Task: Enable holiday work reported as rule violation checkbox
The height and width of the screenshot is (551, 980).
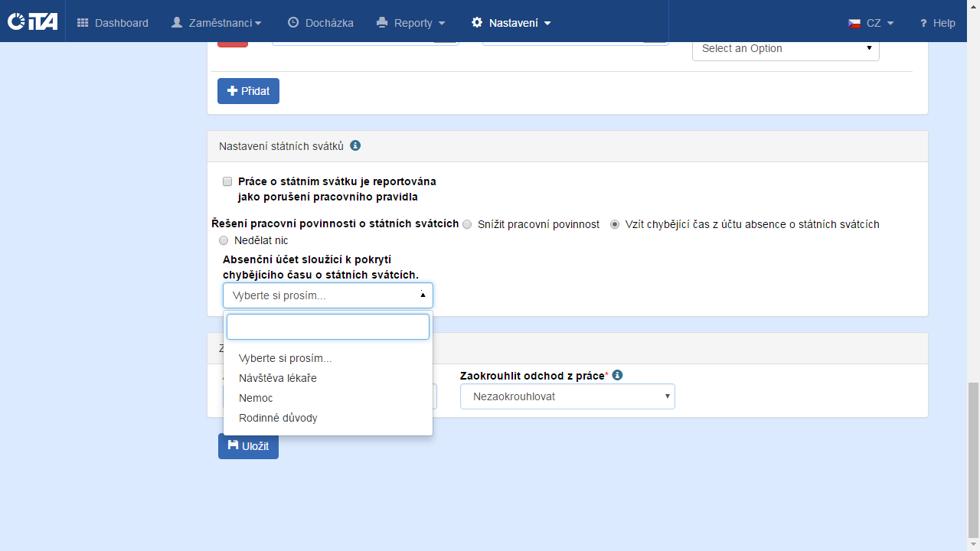Action: coord(227,181)
